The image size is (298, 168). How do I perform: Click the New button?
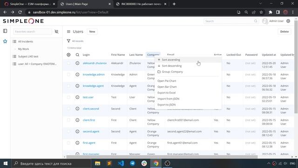(92, 32)
